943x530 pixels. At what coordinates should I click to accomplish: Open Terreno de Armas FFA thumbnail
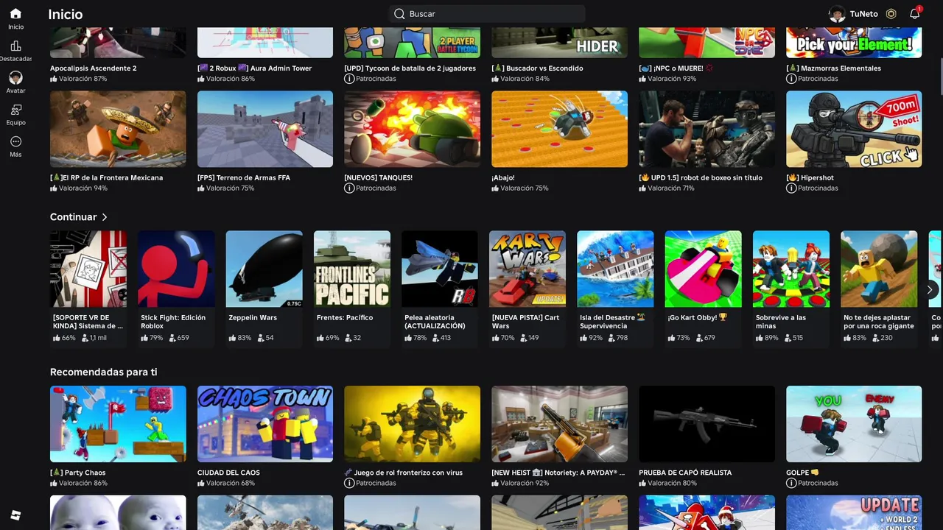point(265,129)
